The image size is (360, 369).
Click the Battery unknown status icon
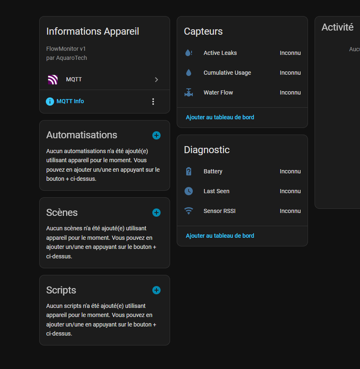(x=189, y=171)
